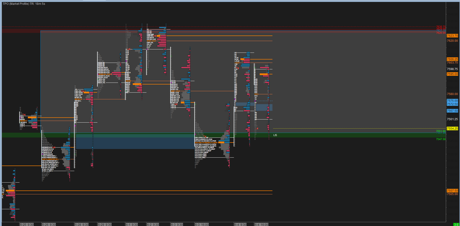Select the 6-4 16:00 session date label
Screen dimensions: 460x226
(x=261, y=224)
